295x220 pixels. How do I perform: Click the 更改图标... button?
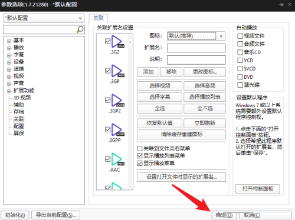point(205,72)
